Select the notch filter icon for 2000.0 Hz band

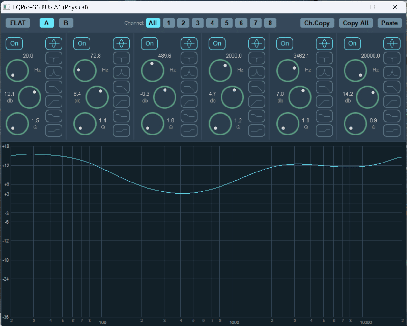pyautogui.click(x=257, y=58)
